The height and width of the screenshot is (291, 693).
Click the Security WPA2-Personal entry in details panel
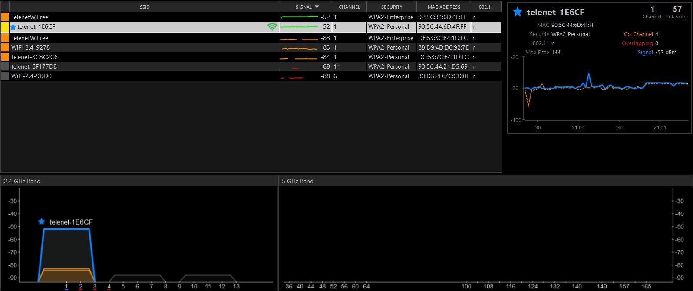click(x=560, y=34)
